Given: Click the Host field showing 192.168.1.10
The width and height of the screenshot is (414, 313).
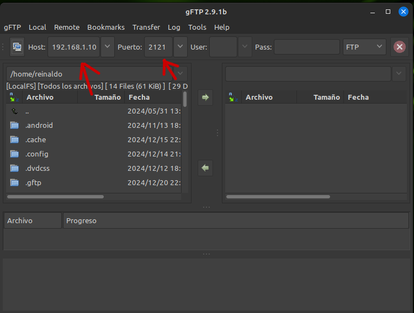Looking at the screenshot, I should [73, 47].
